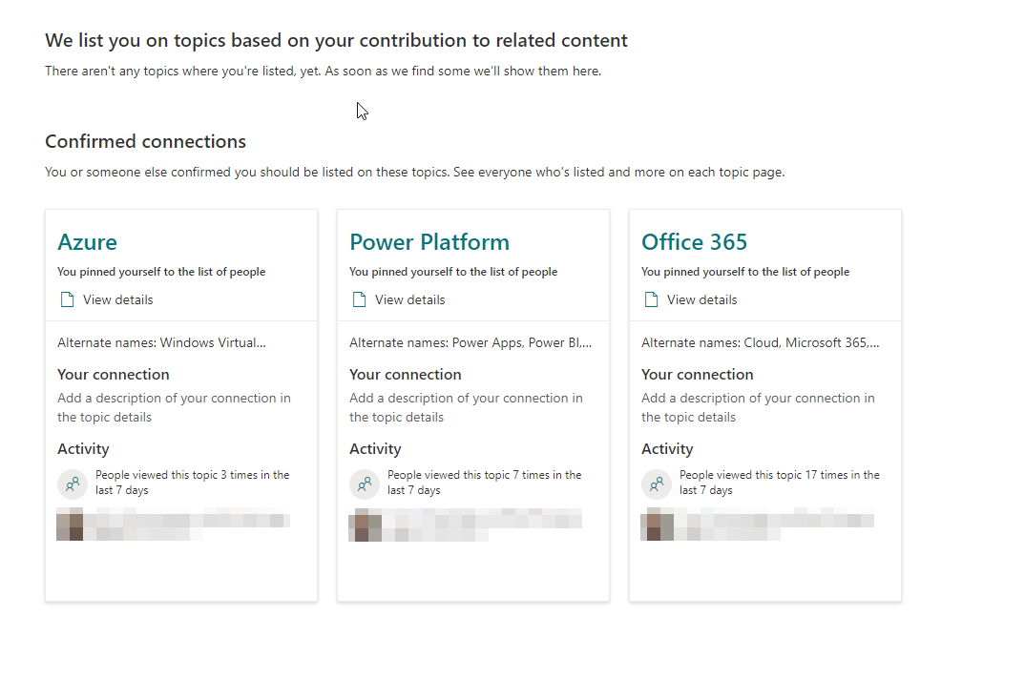
Task: Click the people activity icon on the Power Platform card
Action: [364, 484]
